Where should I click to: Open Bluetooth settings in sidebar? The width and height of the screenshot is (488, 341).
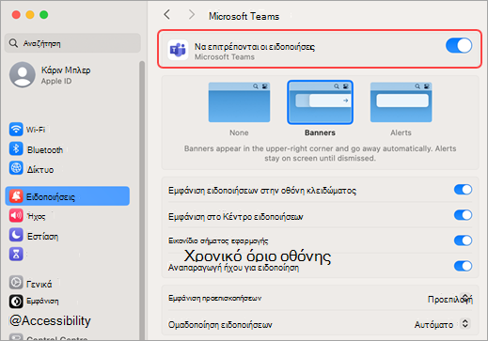[x=68, y=149]
